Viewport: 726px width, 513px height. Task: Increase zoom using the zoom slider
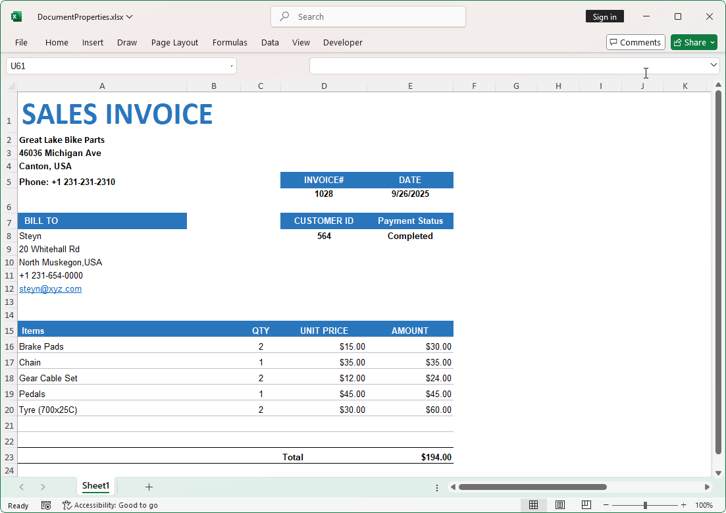684,505
